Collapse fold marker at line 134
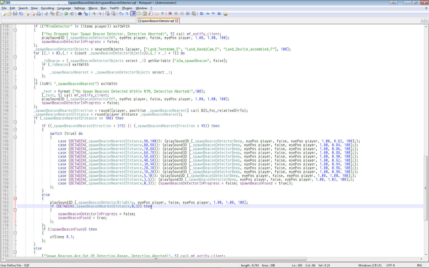Screen dimensions: 429x268 click(15, 87)
